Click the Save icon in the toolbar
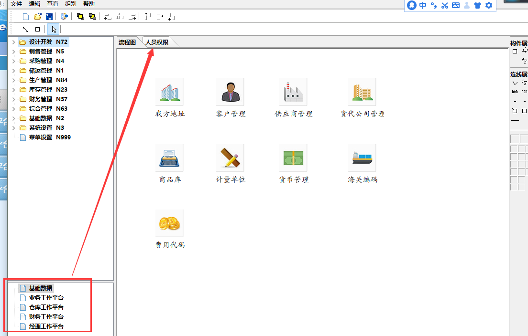The image size is (528, 336). click(x=49, y=16)
